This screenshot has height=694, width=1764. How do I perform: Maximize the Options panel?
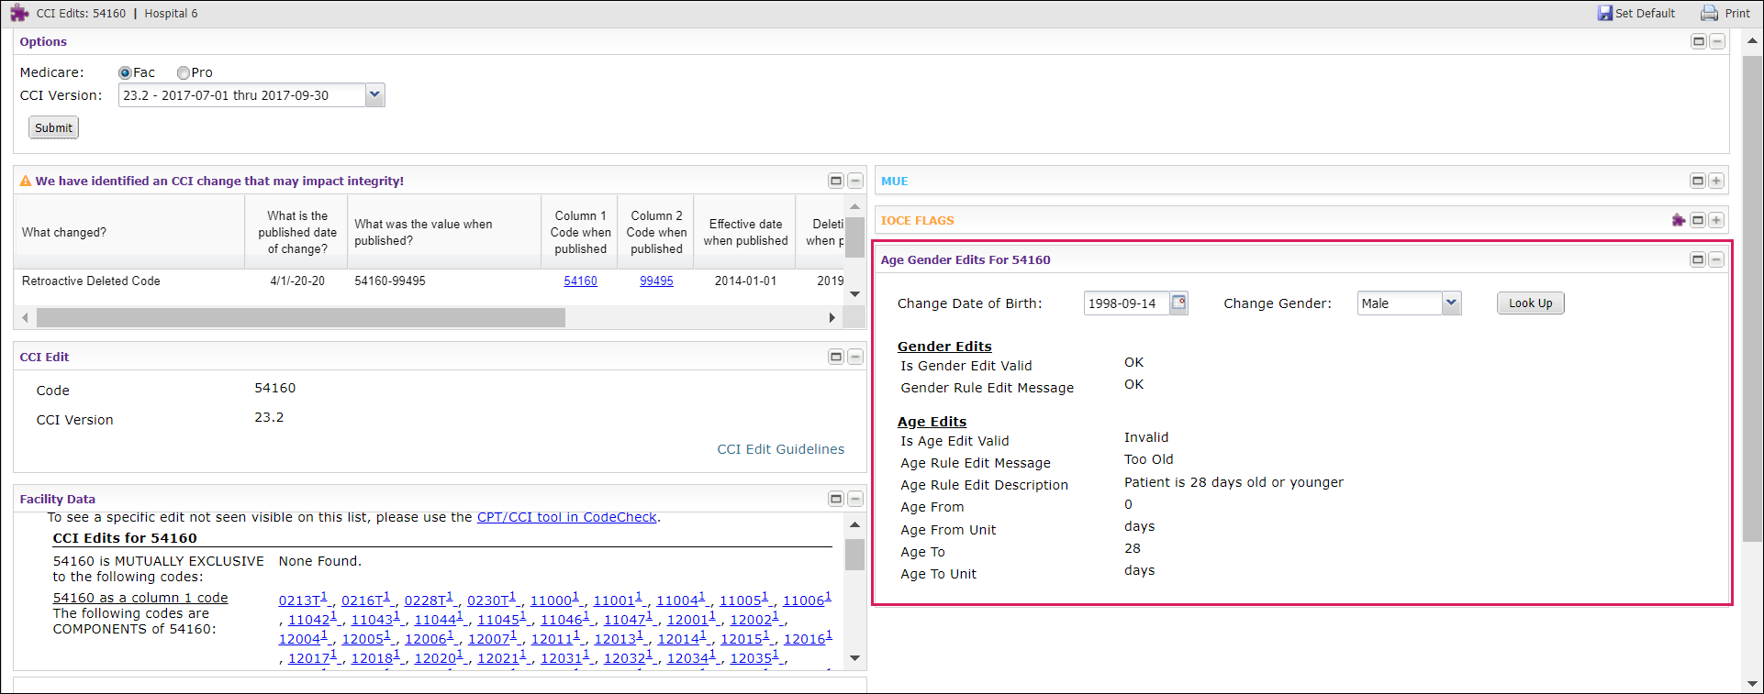tap(1699, 42)
